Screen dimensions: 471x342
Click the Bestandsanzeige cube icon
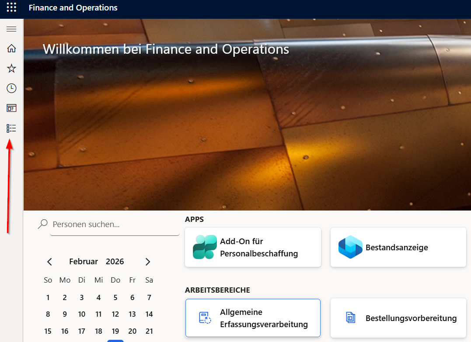350,247
